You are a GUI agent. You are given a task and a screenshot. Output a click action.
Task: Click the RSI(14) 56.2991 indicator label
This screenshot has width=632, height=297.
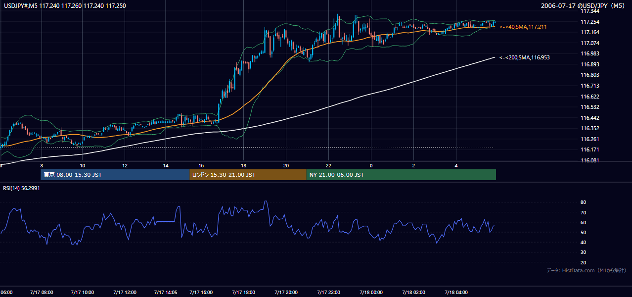(22, 188)
